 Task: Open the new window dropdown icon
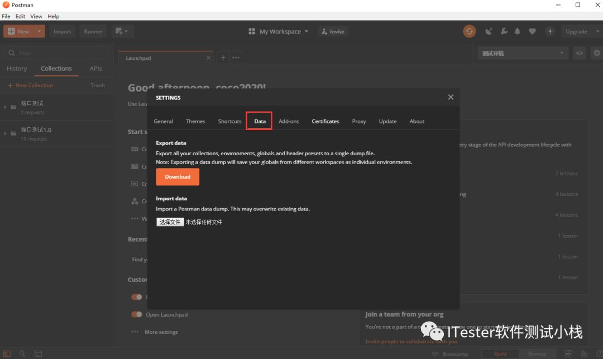[122, 31]
